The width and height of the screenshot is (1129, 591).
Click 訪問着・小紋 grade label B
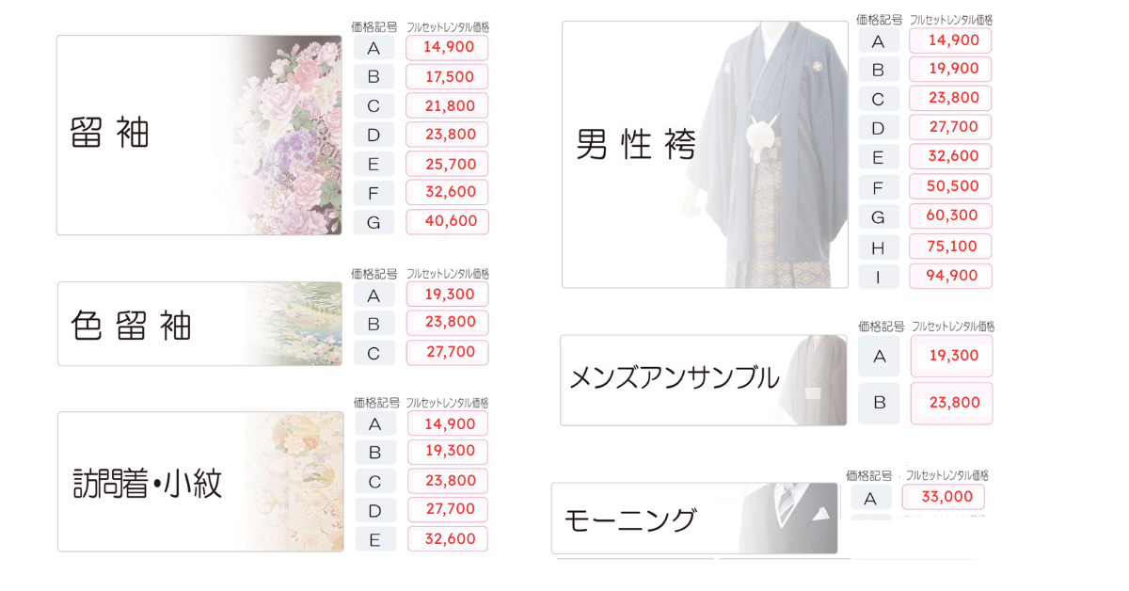pos(374,453)
